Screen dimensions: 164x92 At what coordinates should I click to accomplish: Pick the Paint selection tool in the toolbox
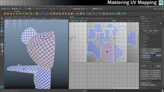tap(2, 25)
